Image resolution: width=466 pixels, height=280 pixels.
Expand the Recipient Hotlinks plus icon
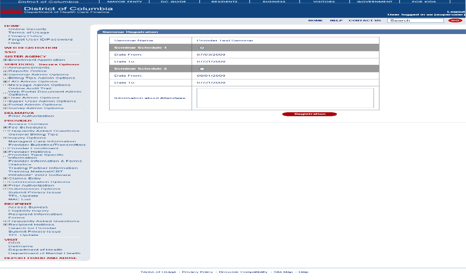5,225
